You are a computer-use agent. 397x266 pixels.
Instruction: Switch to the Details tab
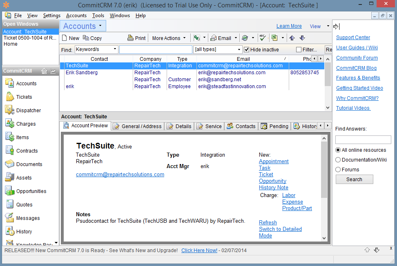pos(179,126)
